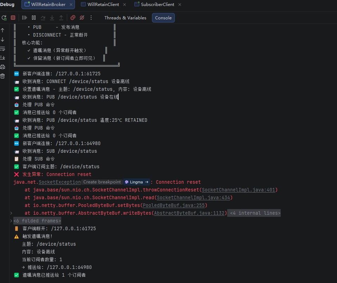Open the SocketException class link
Viewport: 337px width, 283px height.
pos(60,182)
